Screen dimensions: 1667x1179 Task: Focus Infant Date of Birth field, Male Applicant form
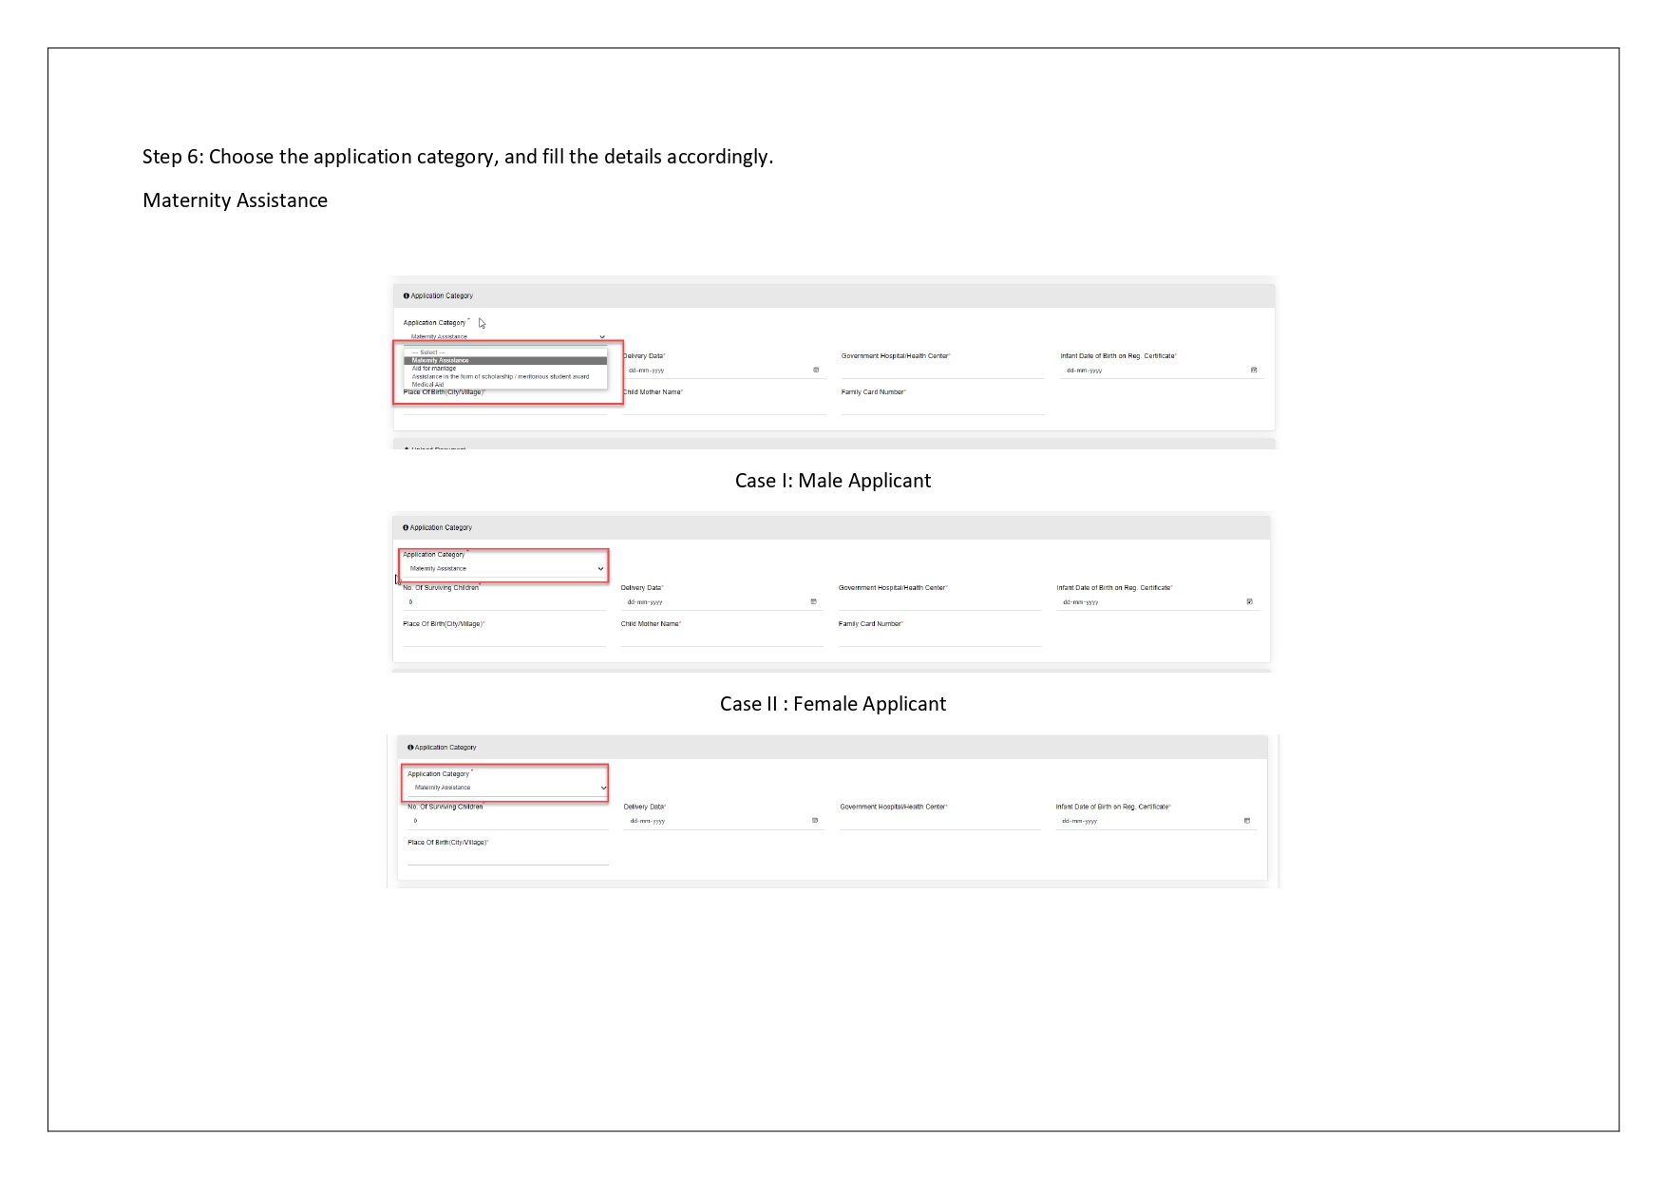pyautogui.click(x=1158, y=602)
